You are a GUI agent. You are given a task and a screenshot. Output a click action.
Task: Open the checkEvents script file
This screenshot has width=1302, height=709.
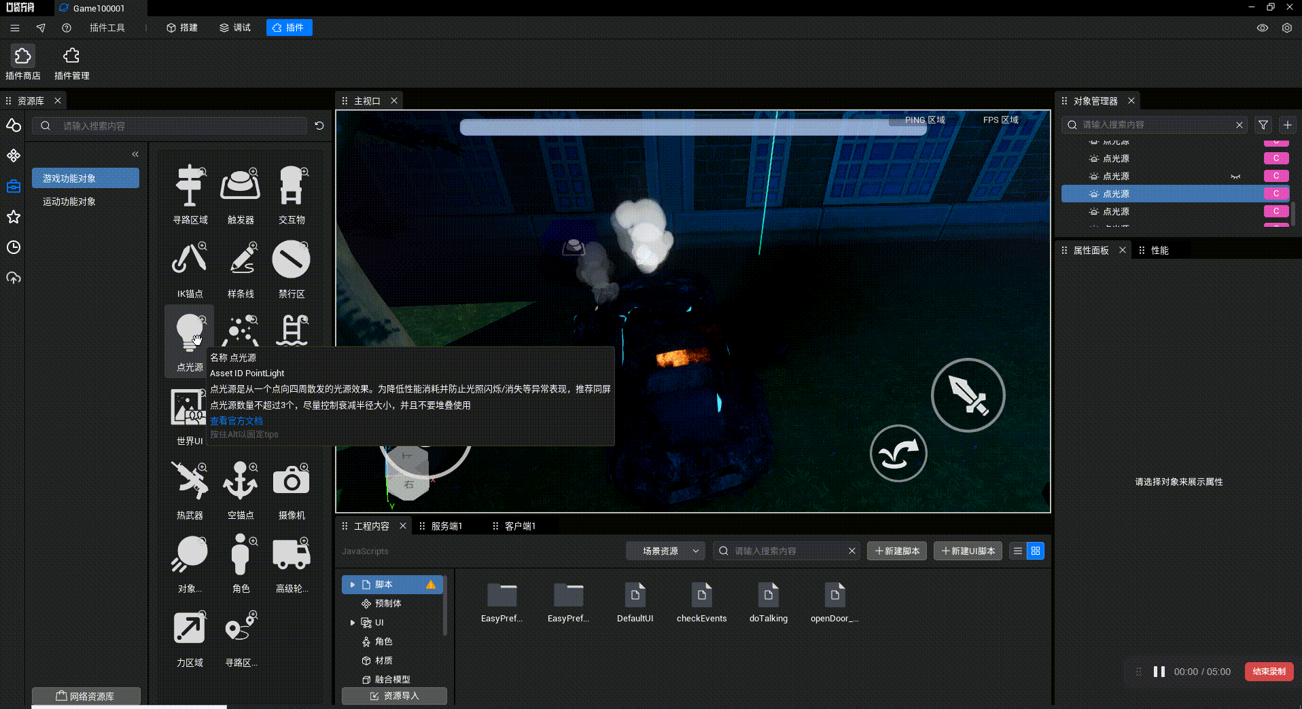tap(701, 602)
